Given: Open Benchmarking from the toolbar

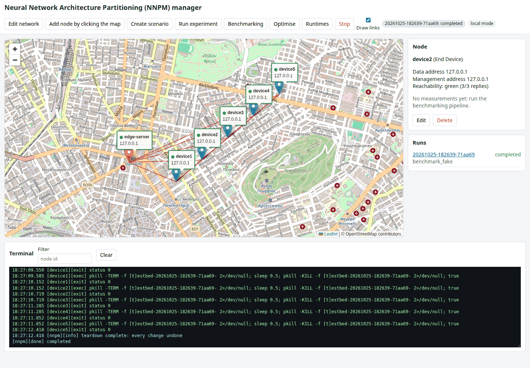Looking at the screenshot, I should pyautogui.click(x=245, y=24).
